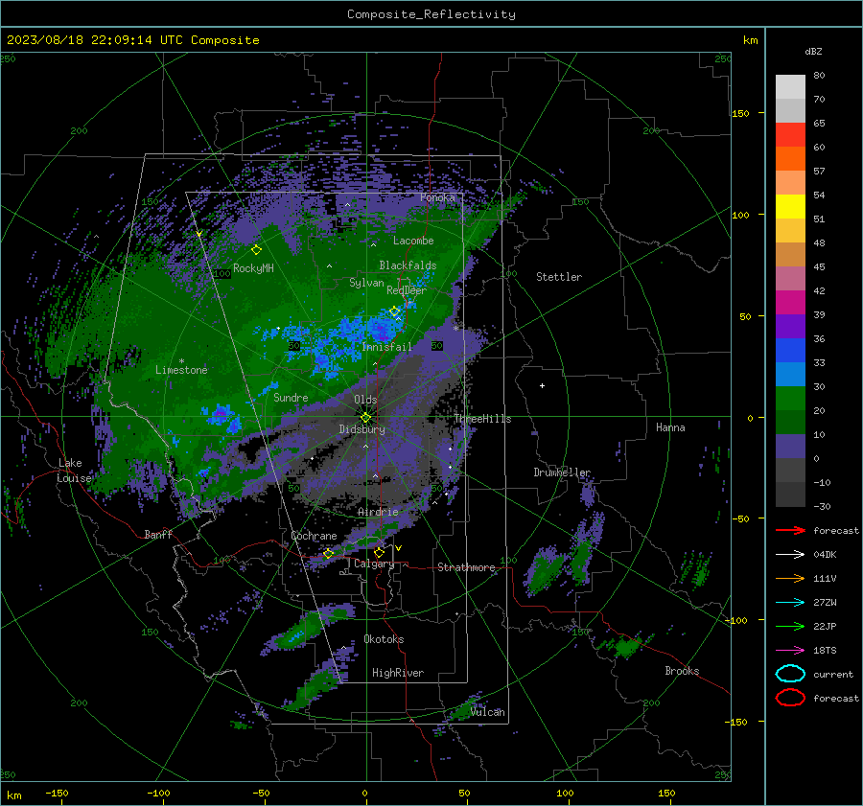The image size is (863, 806).
Task: Click the yellow radar-site diamond at Didsbury
Action: pyautogui.click(x=365, y=418)
